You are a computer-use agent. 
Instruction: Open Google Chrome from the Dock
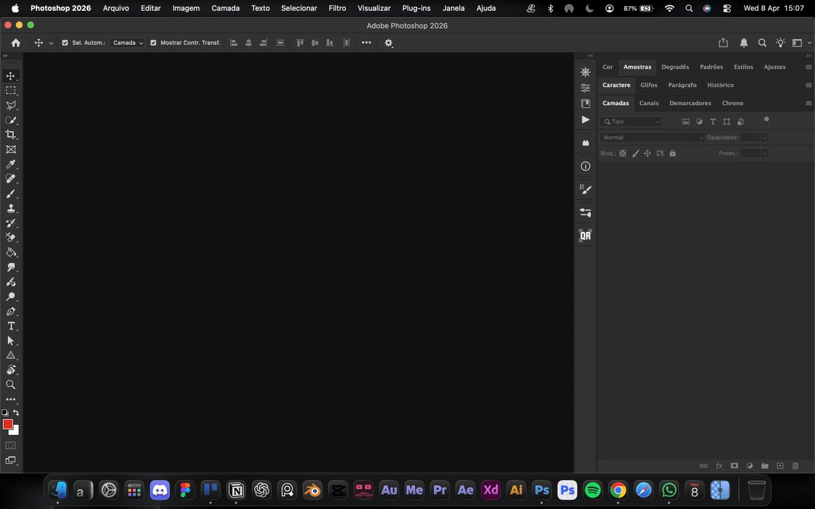617,489
